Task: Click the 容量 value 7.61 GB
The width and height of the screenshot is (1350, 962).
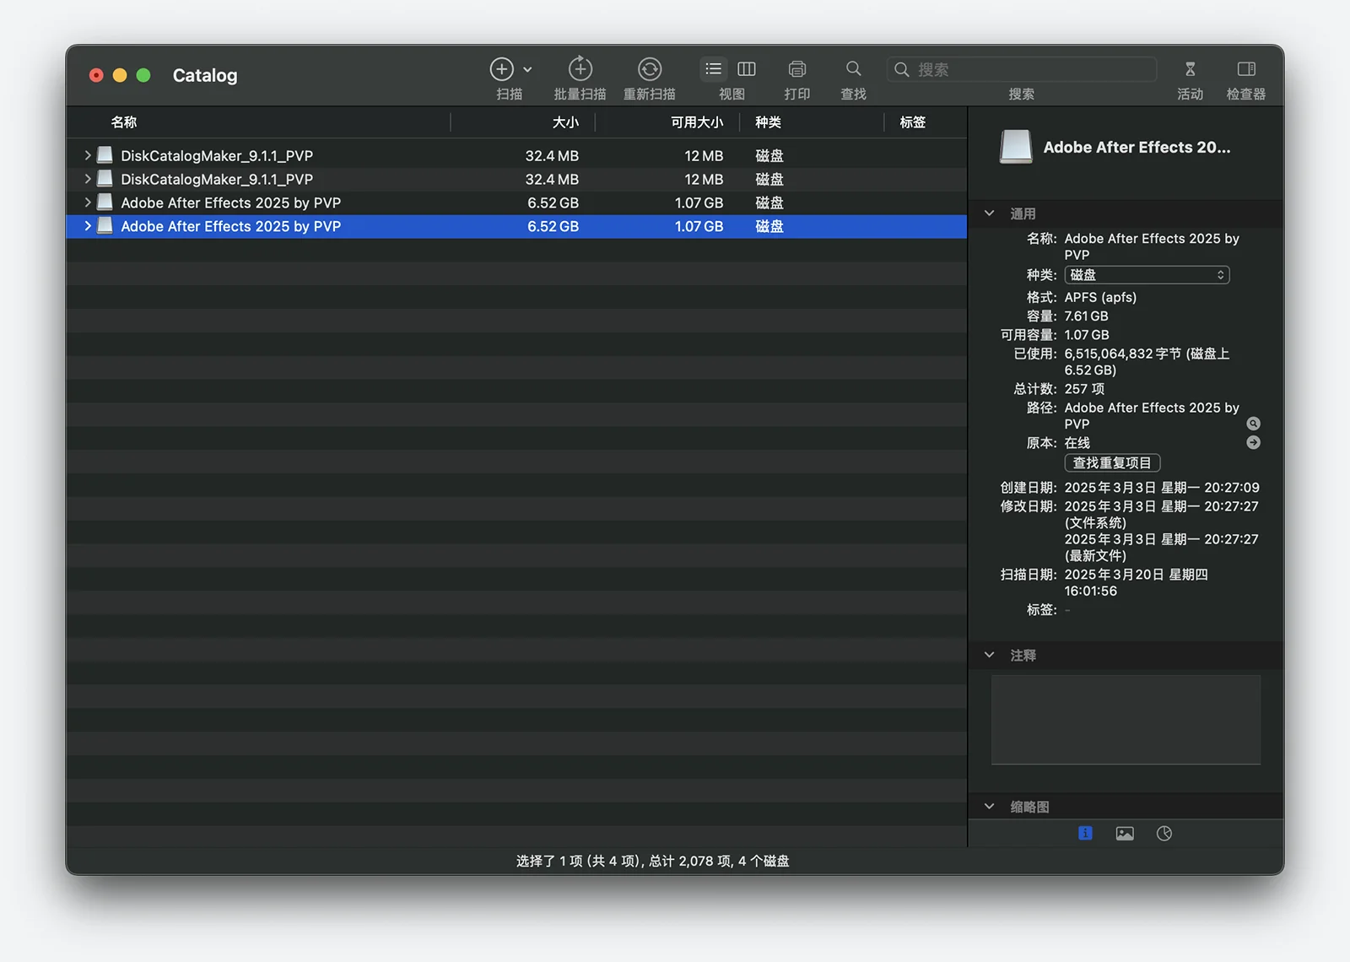Action: pyautogui.click(x=1086, y=316)
